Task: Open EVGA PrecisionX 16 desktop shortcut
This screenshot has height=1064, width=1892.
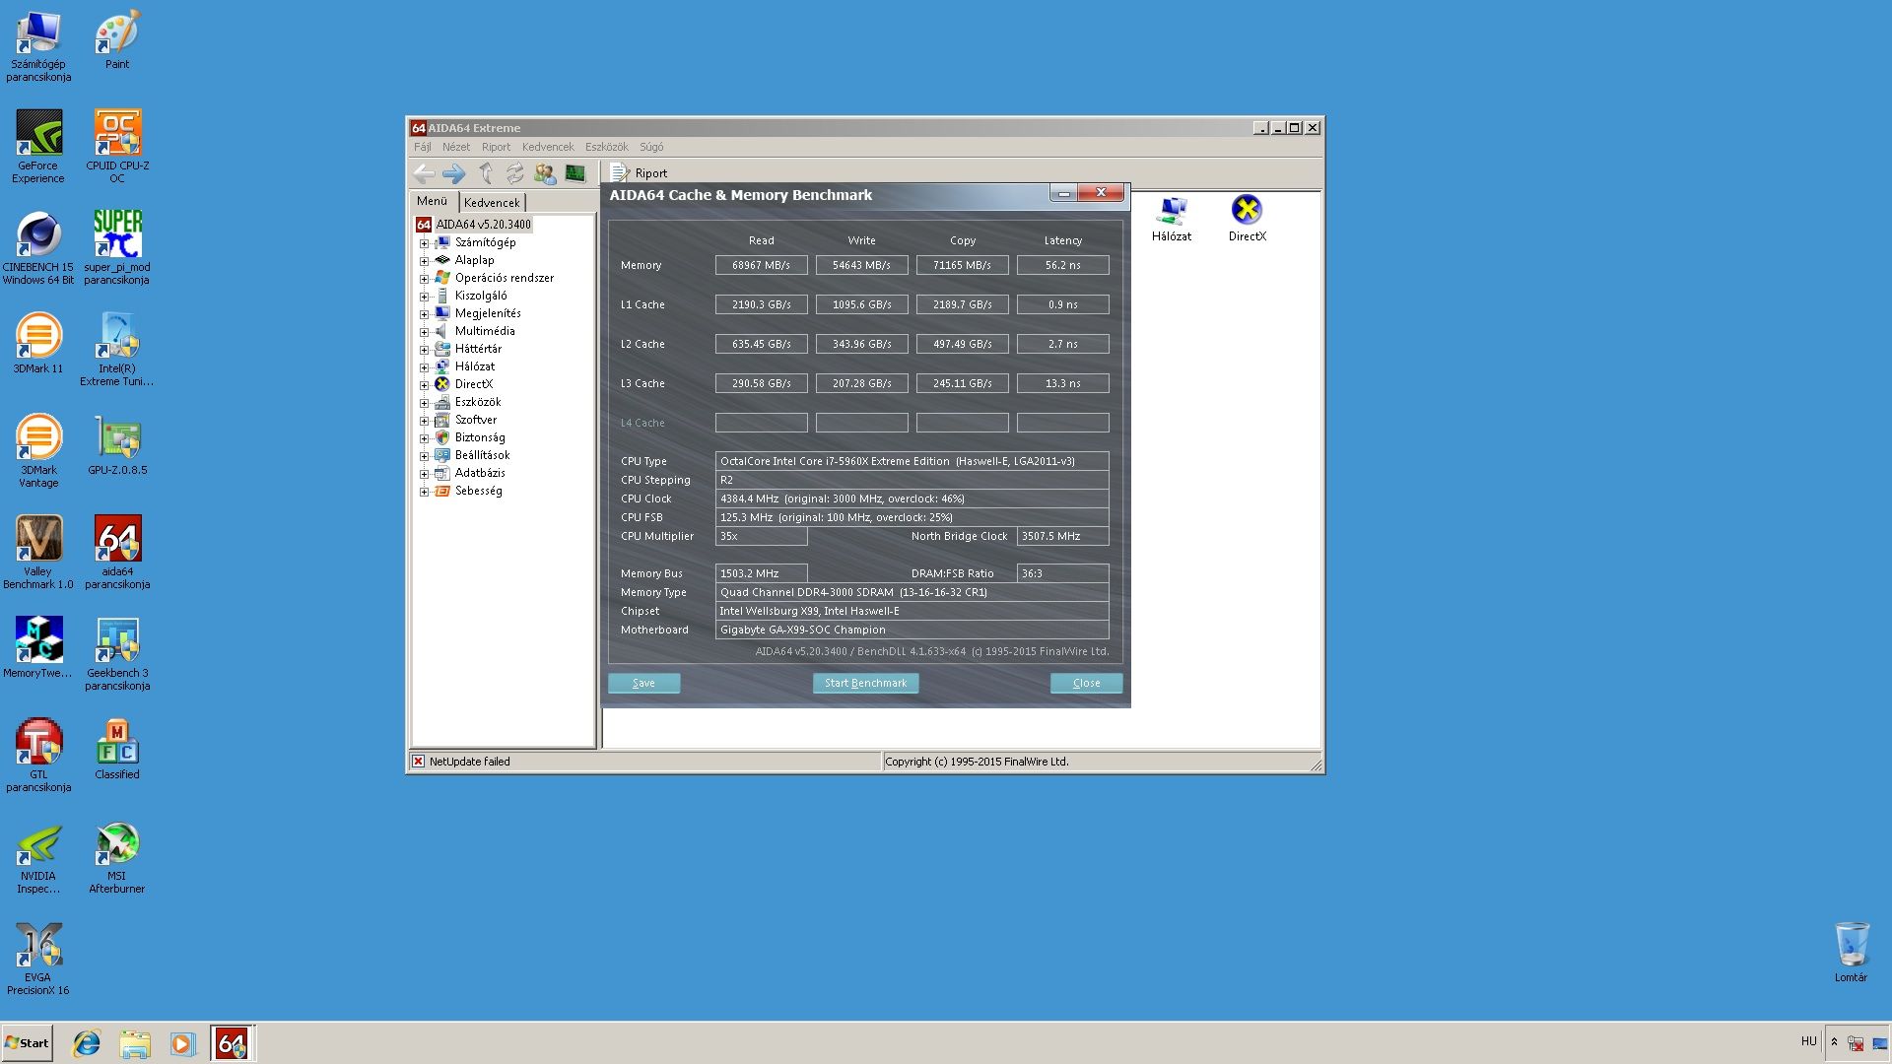Action: [x=38, y=959]
